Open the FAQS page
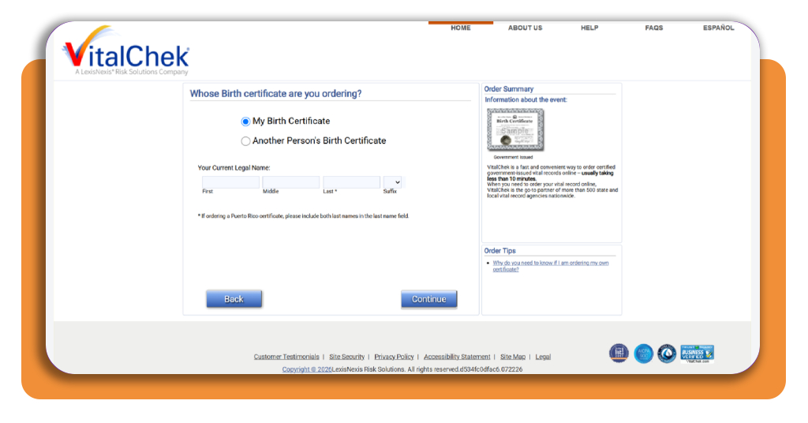The height and width of the screenshot is (423, 808). click(654, 28)
